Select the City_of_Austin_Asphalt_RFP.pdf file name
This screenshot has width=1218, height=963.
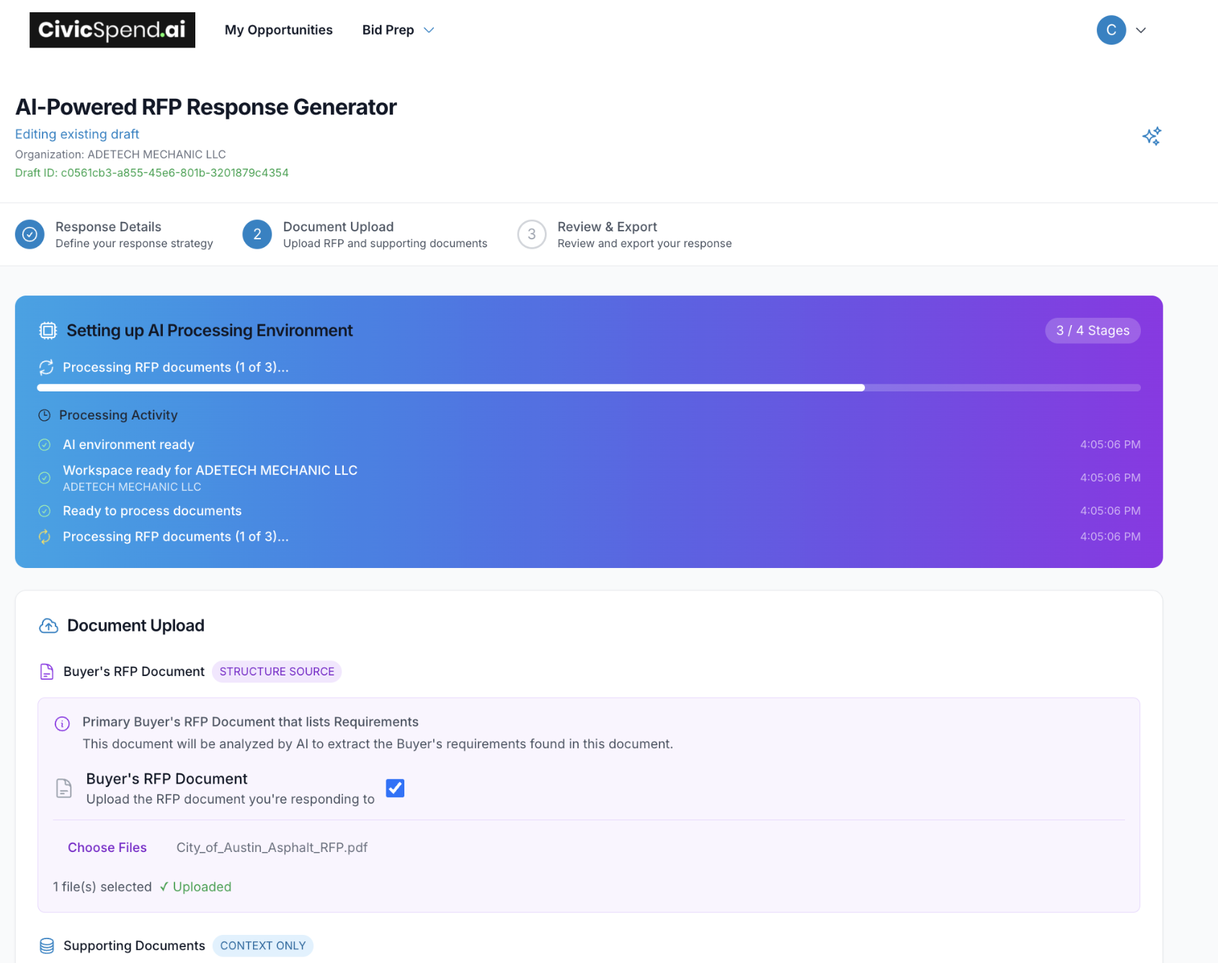[x=272, y=847]
